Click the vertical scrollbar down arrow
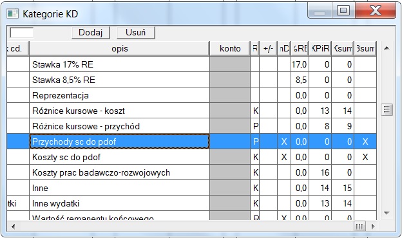 pyautogui.click(x=387, y=213)
